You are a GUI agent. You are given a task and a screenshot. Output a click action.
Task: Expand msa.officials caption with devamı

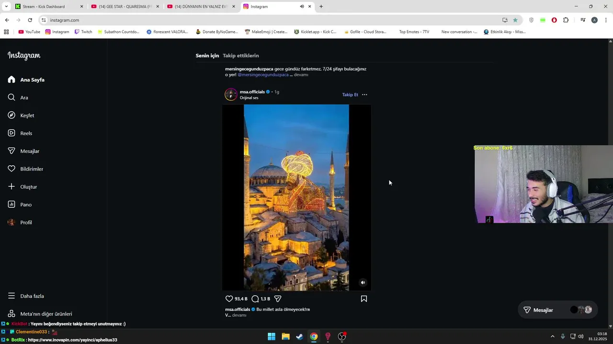[239, 315]
